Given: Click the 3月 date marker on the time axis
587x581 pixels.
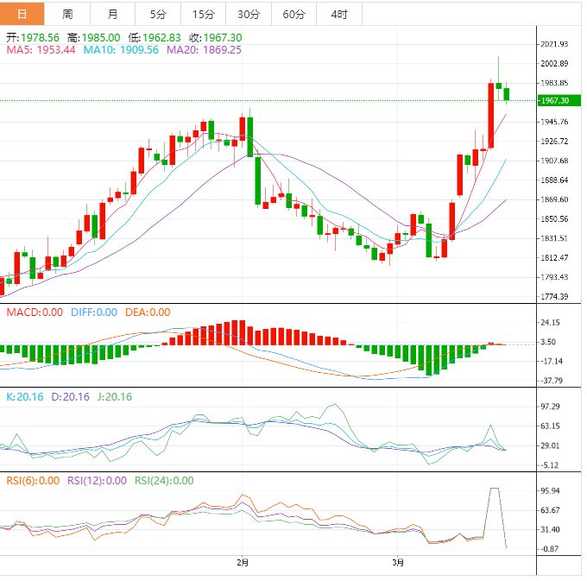Looking at the screenshot, I should pyautogui.click(x=397, y=563).
